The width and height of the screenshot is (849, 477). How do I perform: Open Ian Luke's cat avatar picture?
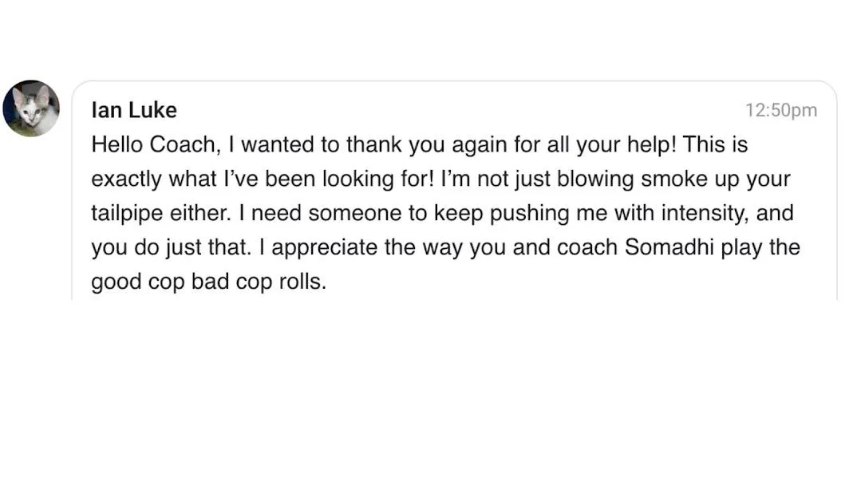point(31,108)
